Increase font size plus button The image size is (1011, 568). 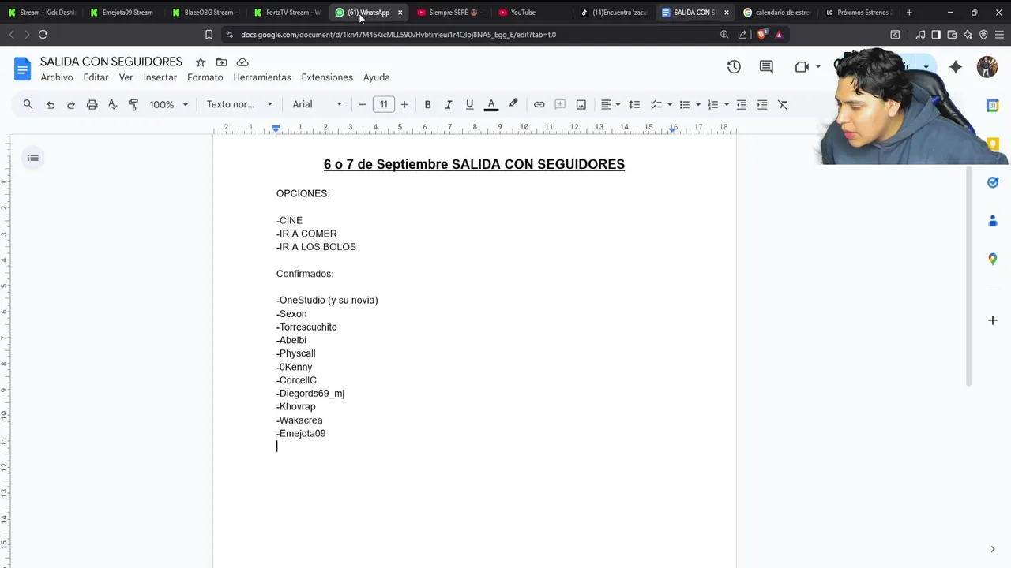(x=404, y=104)
